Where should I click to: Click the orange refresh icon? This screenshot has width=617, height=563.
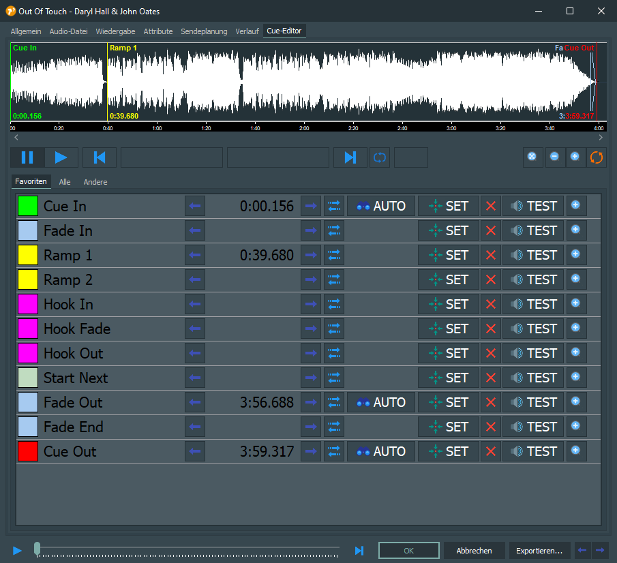click(x=596, y=157)
